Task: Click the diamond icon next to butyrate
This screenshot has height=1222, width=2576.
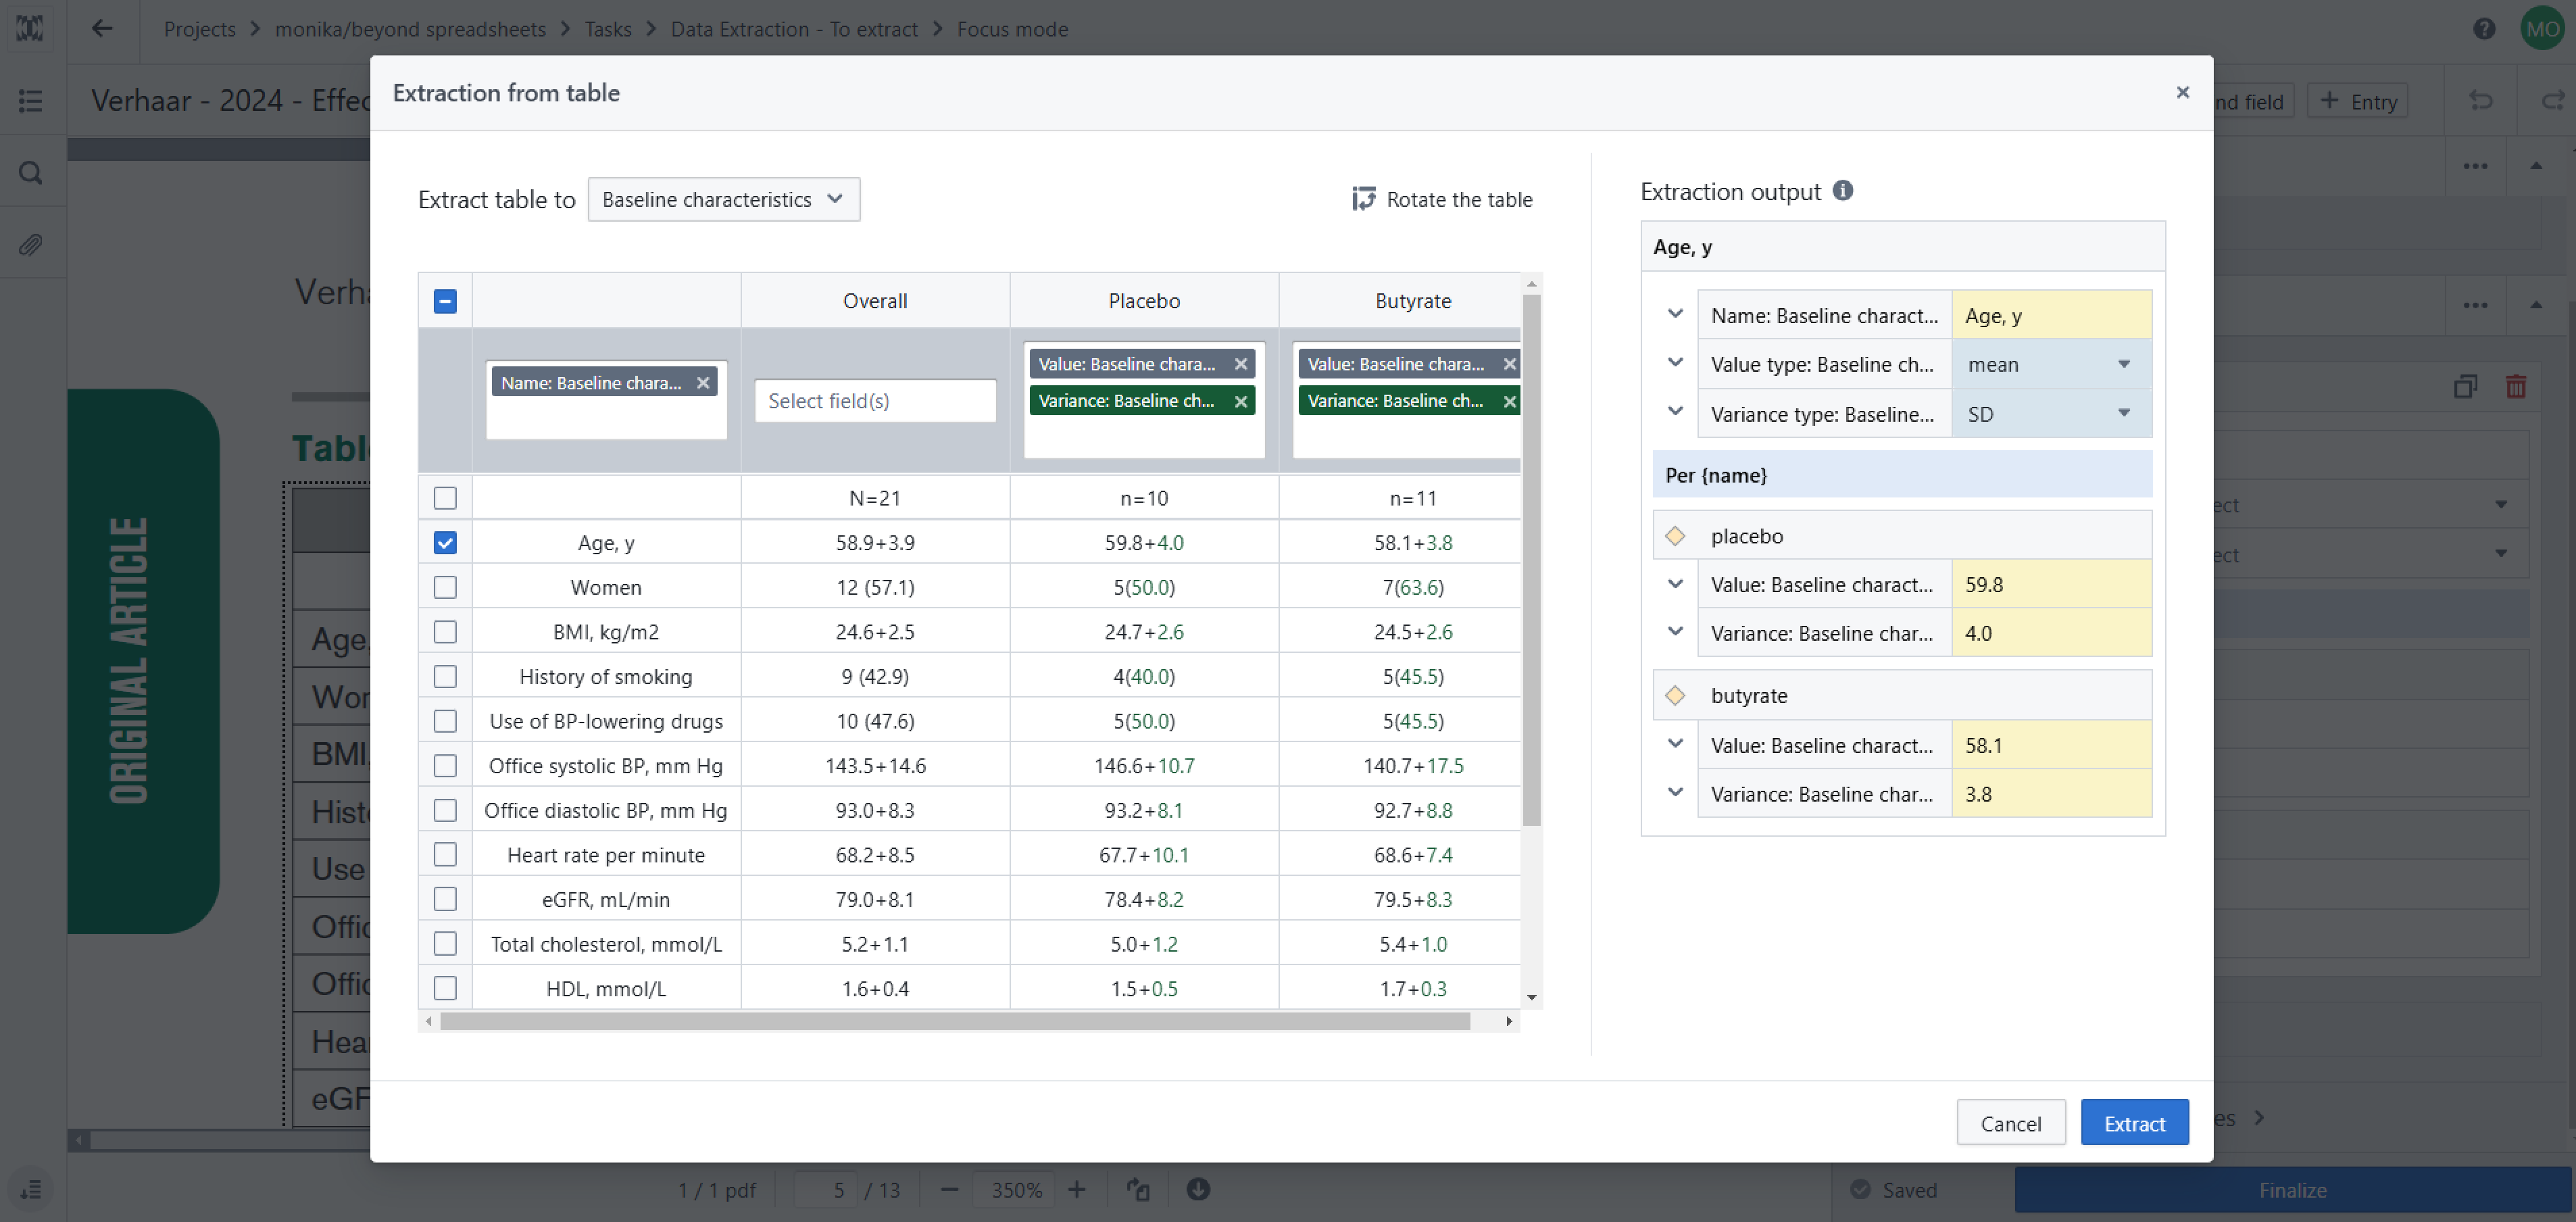Action: point(1676,696)
